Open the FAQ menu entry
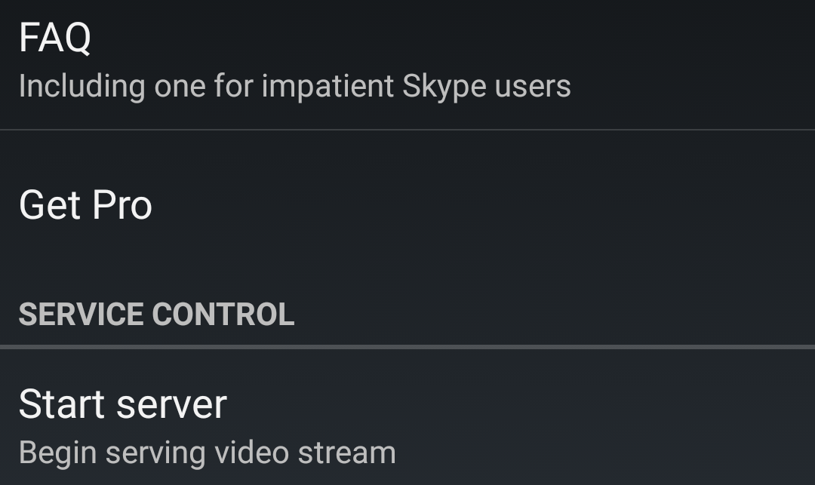Screen dimensions: 815x485 [x=54, y=38]
